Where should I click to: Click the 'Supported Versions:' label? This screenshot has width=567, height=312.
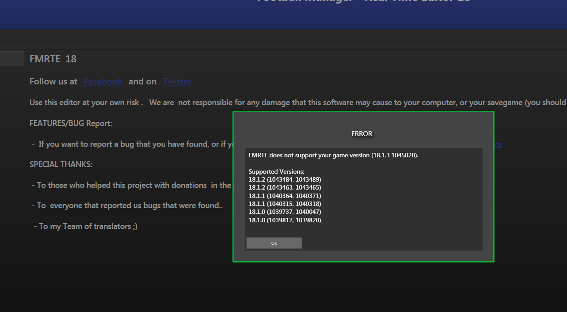point(276,171)
